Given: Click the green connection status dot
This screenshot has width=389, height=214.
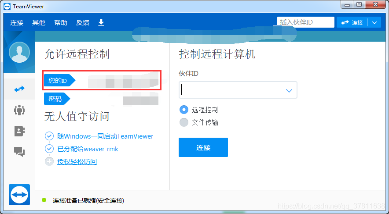Looking at the screenshot, I should click(x=44, y=200).
